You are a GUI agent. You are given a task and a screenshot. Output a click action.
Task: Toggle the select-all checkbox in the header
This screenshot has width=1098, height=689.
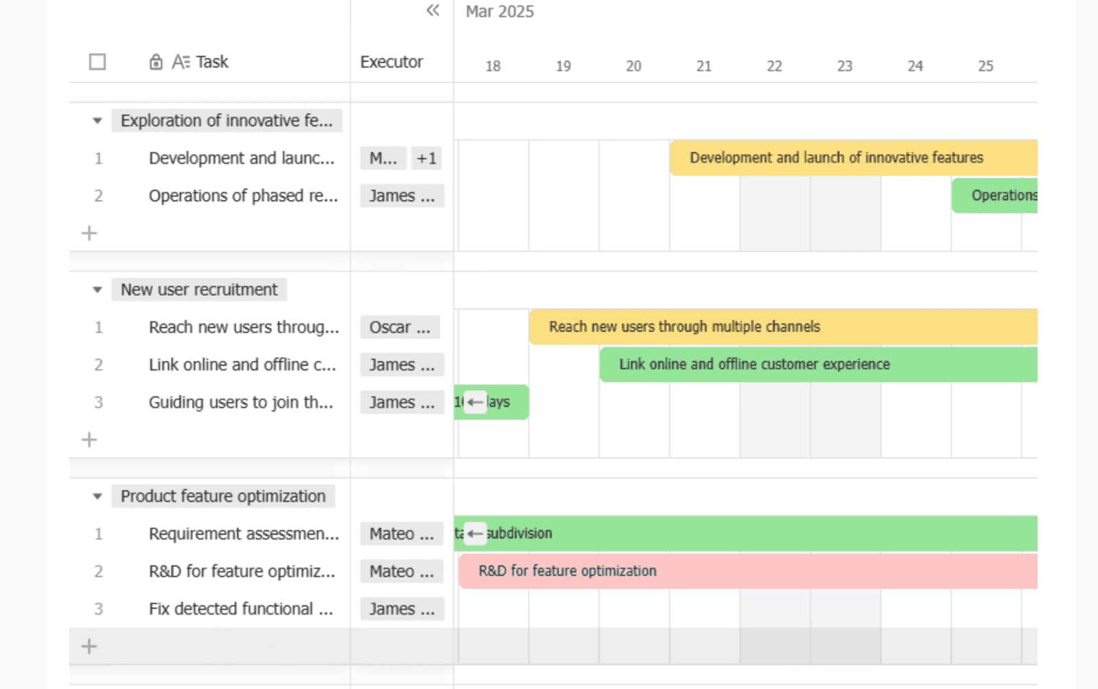tap(97, 61)
